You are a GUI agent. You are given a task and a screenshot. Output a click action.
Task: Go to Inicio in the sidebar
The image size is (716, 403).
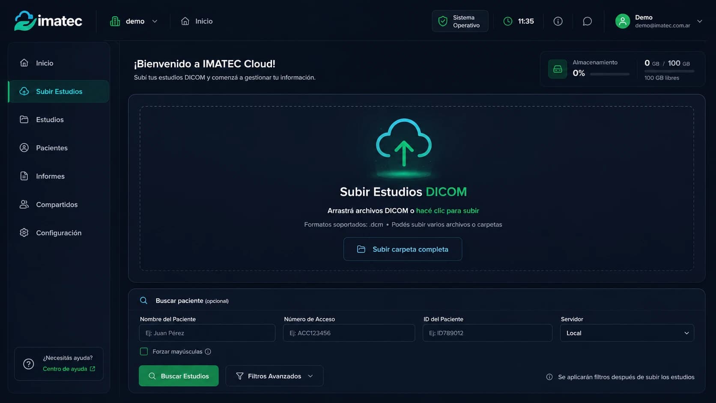point(59,63)
